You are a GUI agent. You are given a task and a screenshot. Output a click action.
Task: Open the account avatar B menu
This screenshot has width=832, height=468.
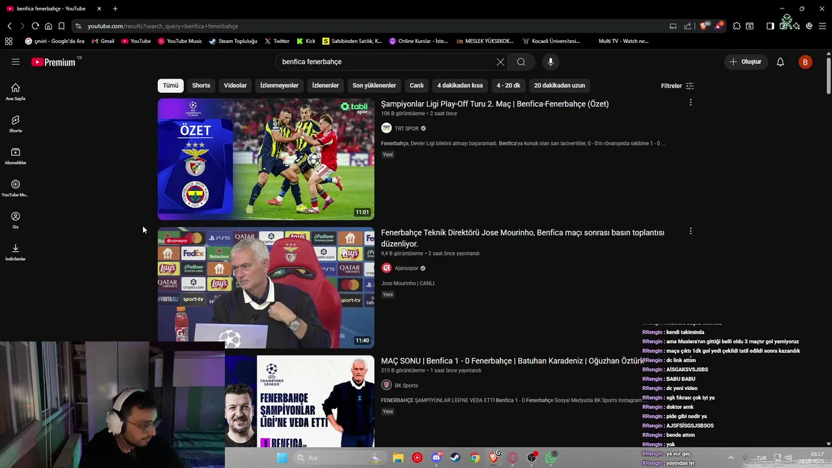coord(805,62)
